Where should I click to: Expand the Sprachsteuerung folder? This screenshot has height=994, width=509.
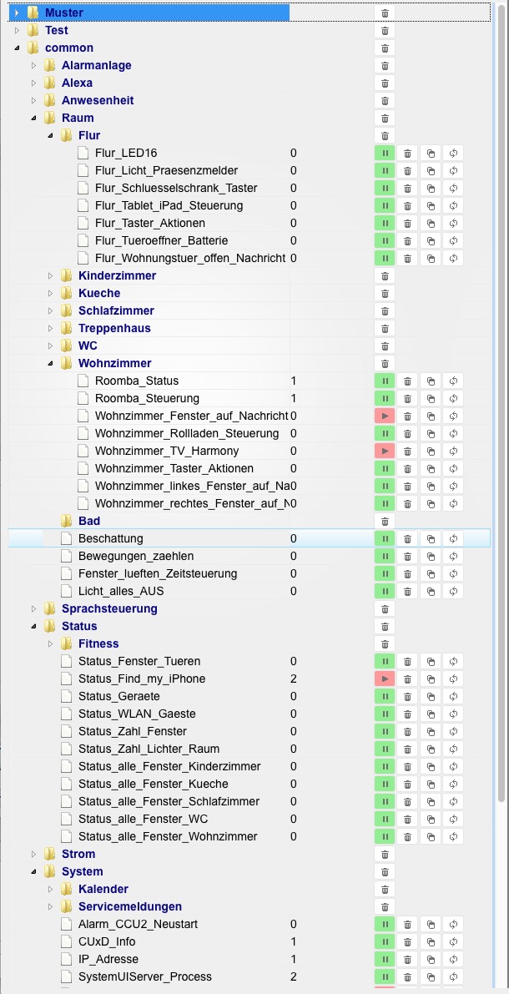34,608
